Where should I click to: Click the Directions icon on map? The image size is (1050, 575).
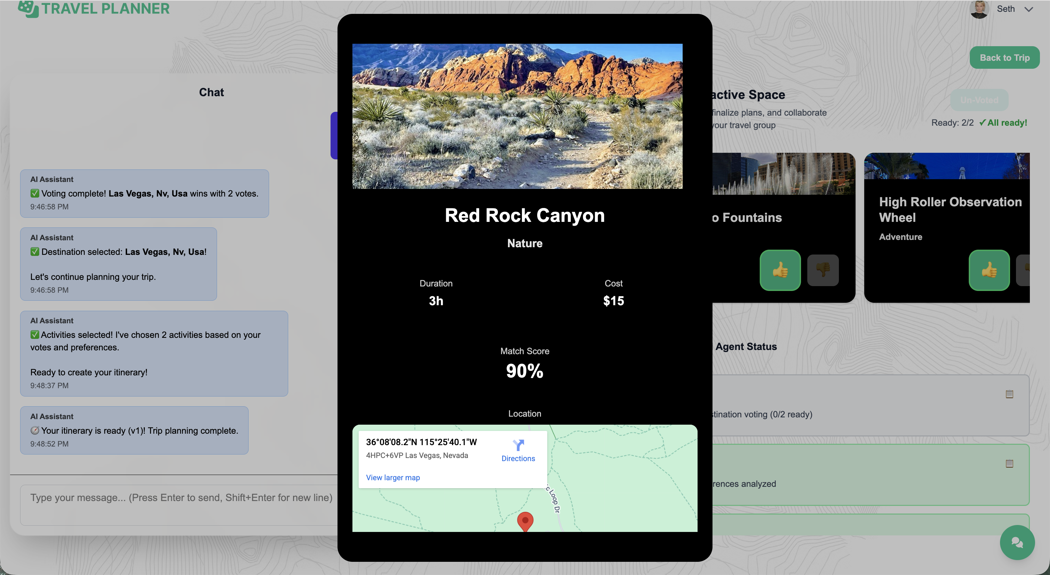click(x=518, y=445)
